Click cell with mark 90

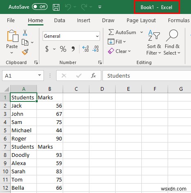(x=50, y=138)
